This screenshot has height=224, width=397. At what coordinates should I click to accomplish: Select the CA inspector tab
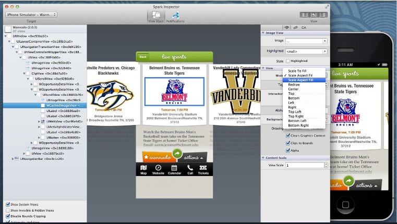pyautogui.click(x=304, y=28)
